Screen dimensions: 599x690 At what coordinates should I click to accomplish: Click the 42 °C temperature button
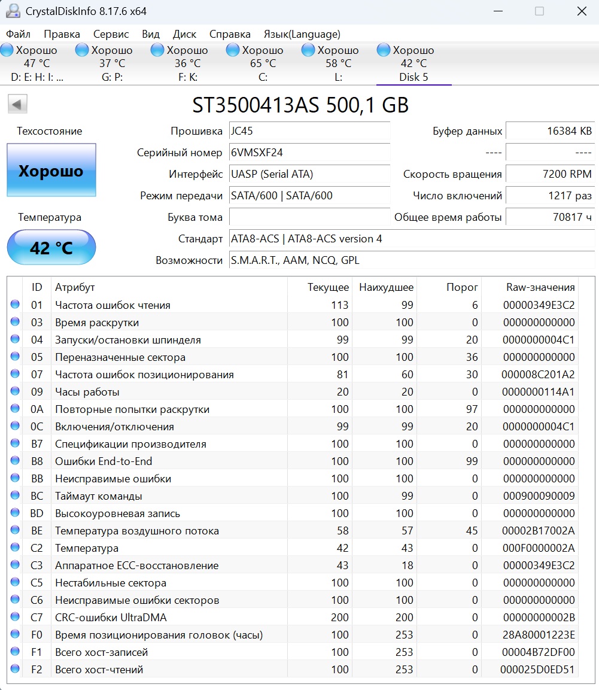pyautogui.click(x=51, y=247)
